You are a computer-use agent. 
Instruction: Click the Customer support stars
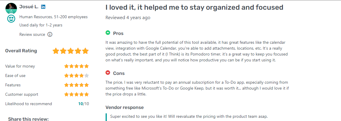click(x=76, y=95)
